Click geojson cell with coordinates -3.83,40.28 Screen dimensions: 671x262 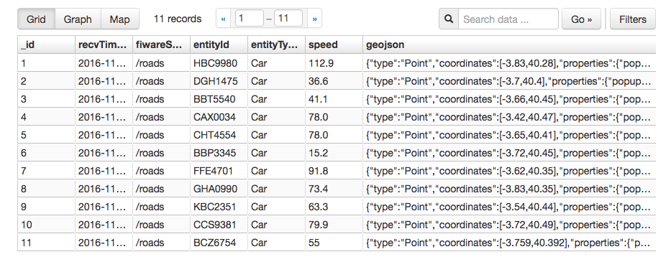point(509,63)
